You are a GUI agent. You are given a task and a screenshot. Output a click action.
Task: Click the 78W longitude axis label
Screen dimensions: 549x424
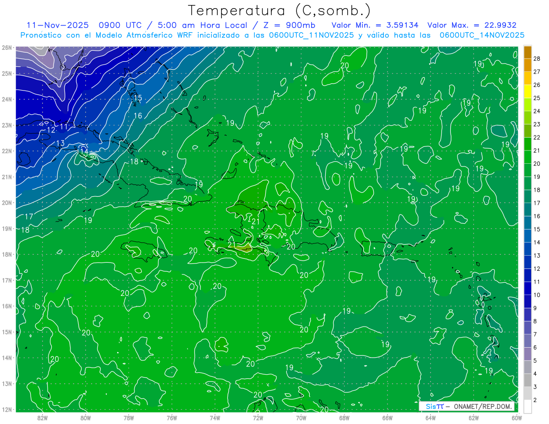point(129,418)
